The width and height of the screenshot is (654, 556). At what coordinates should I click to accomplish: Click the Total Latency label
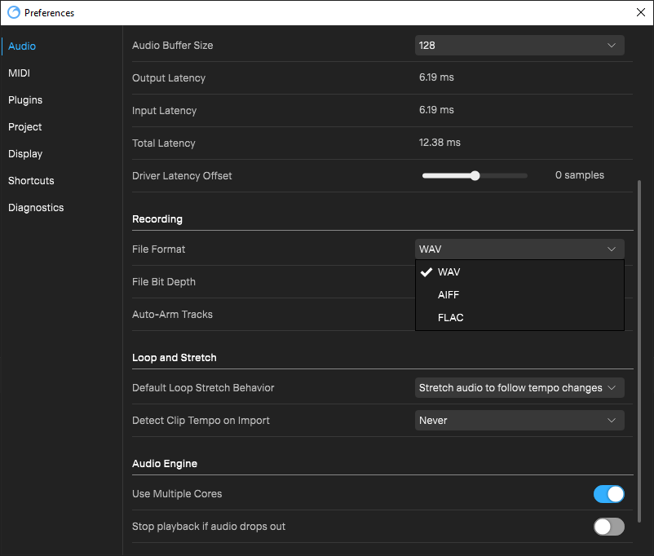(x=163, y=143)
